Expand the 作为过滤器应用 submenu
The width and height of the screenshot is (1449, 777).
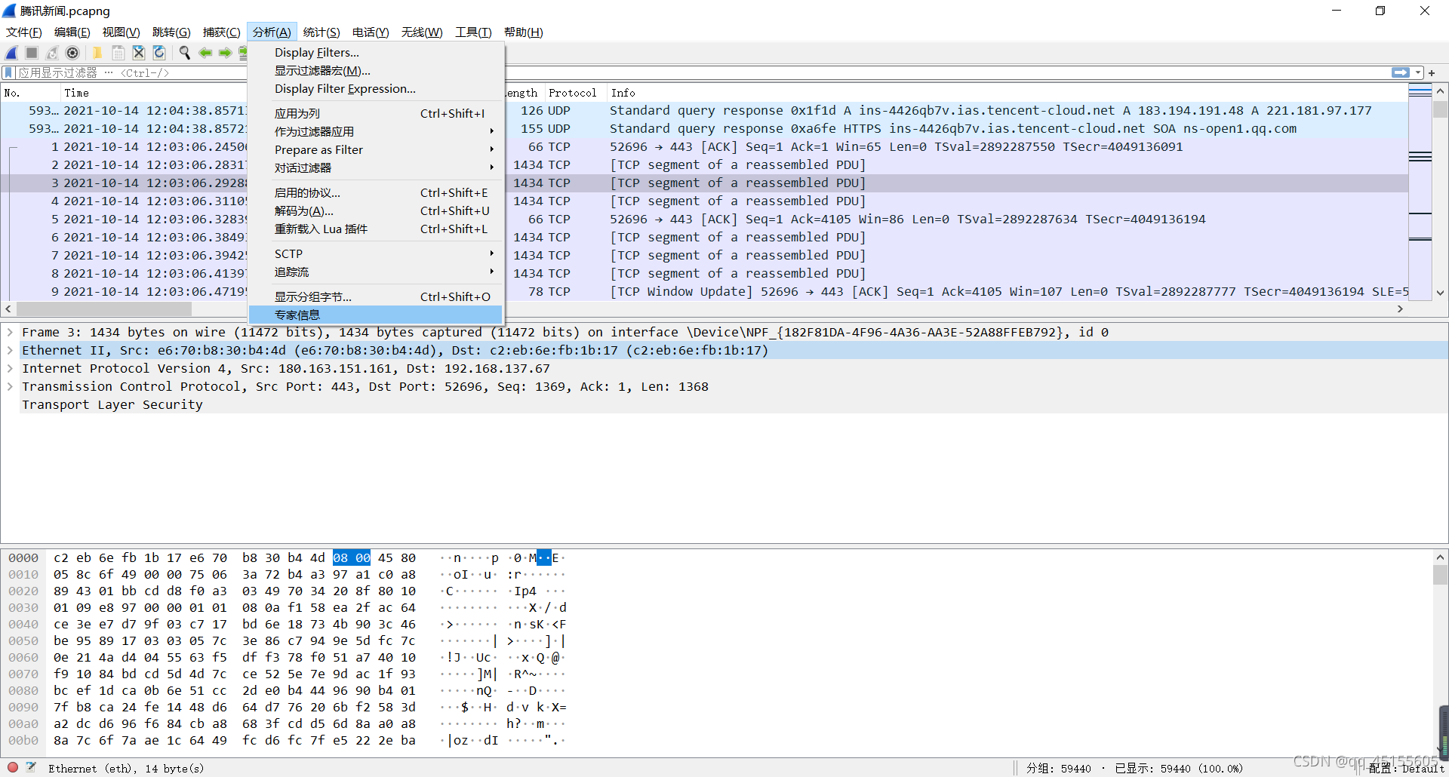376,132
